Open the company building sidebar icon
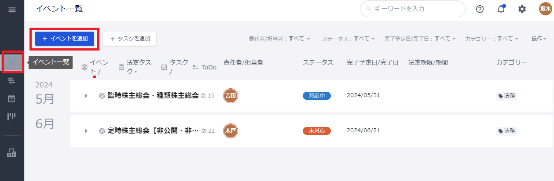This screenshot has width=554, height=181. point(12,153)
